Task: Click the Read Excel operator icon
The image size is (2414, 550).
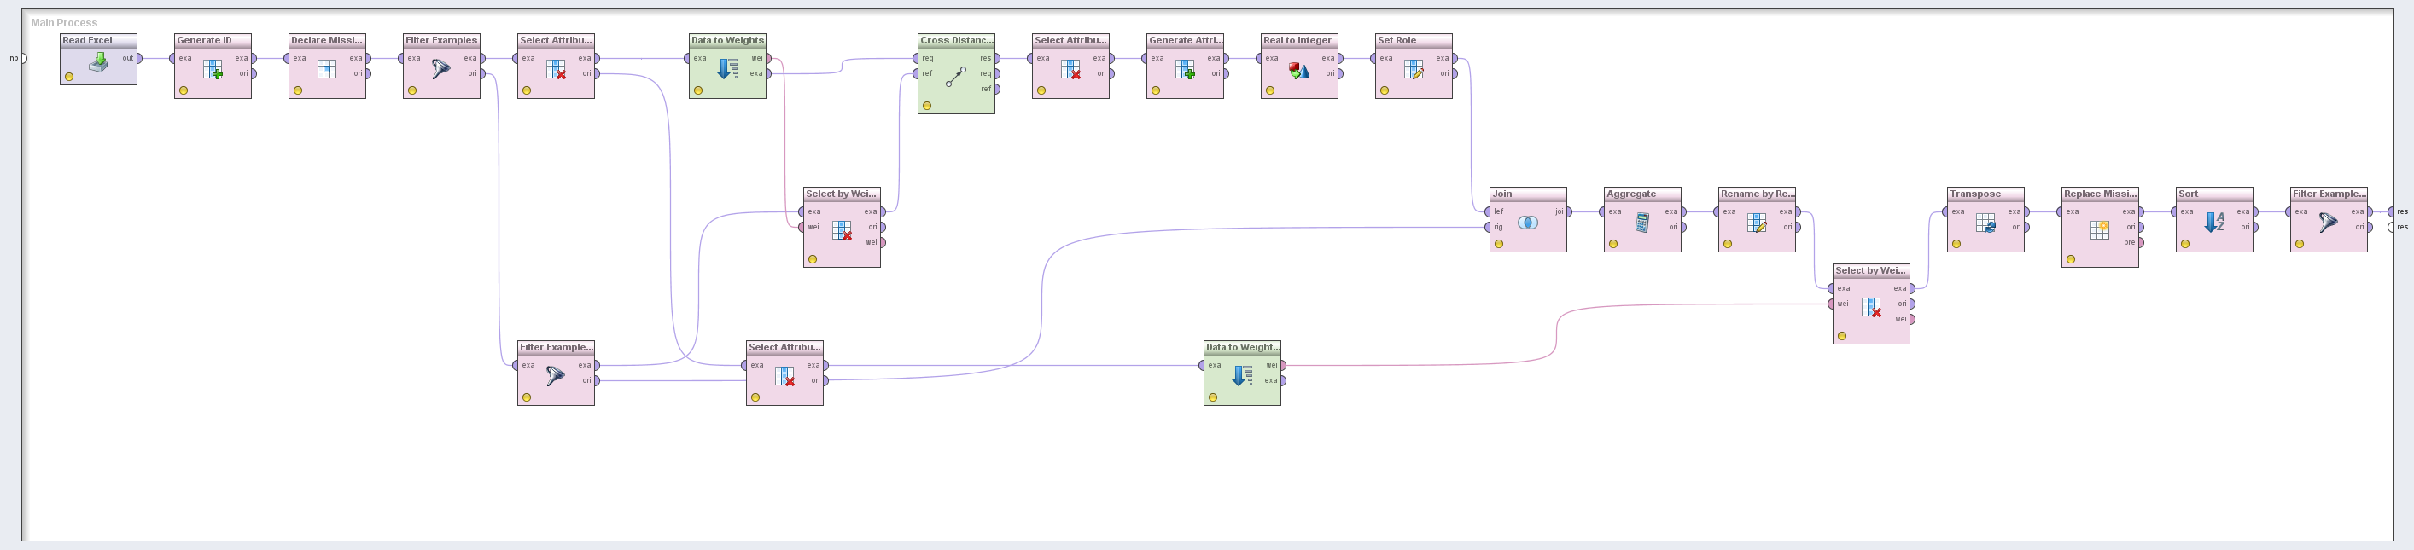Action: coord(97,64)
